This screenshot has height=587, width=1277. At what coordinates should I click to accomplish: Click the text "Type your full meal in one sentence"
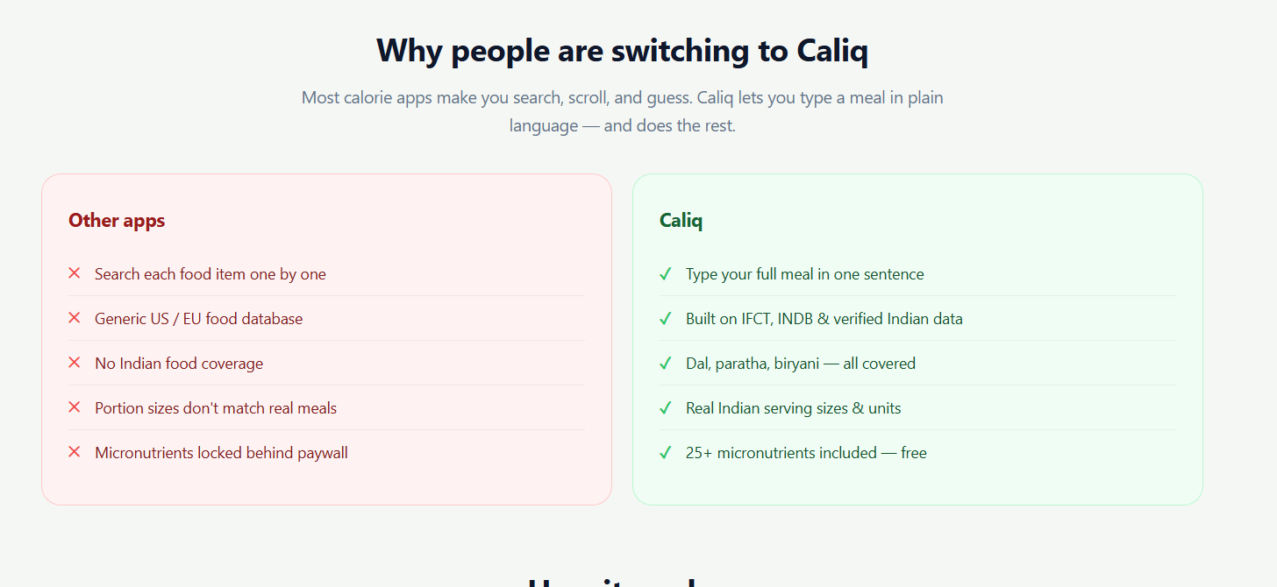pyautogui.click(x=805, y=274)
